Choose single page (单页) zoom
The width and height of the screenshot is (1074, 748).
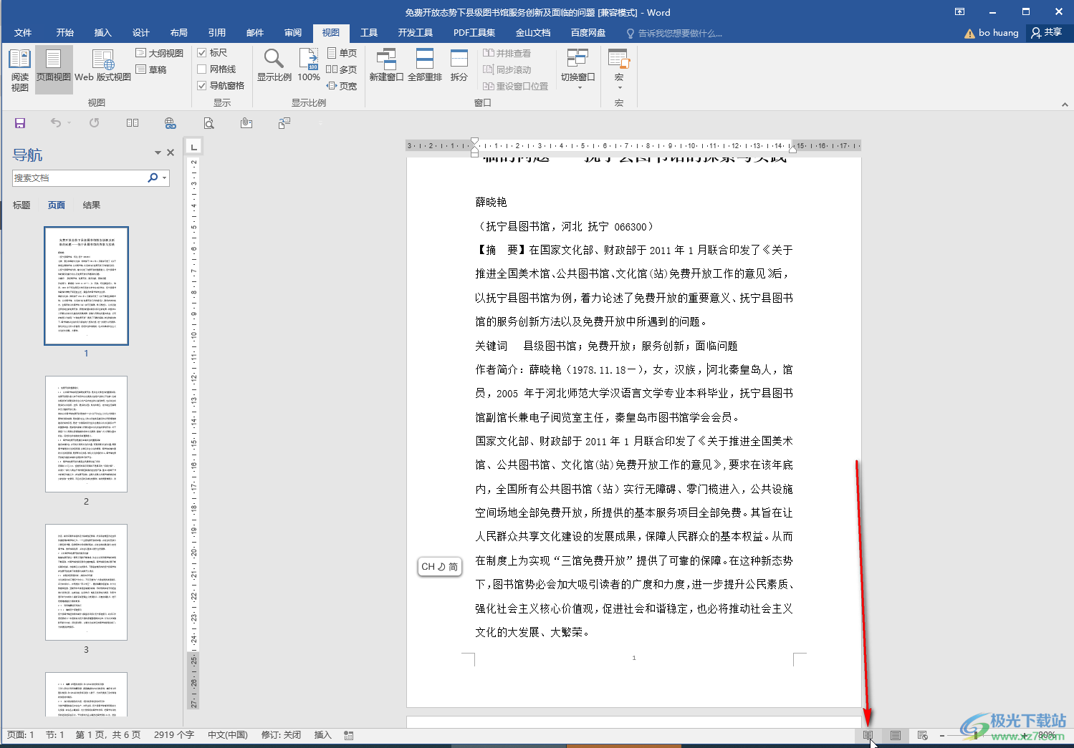click(x=342, y=53)
